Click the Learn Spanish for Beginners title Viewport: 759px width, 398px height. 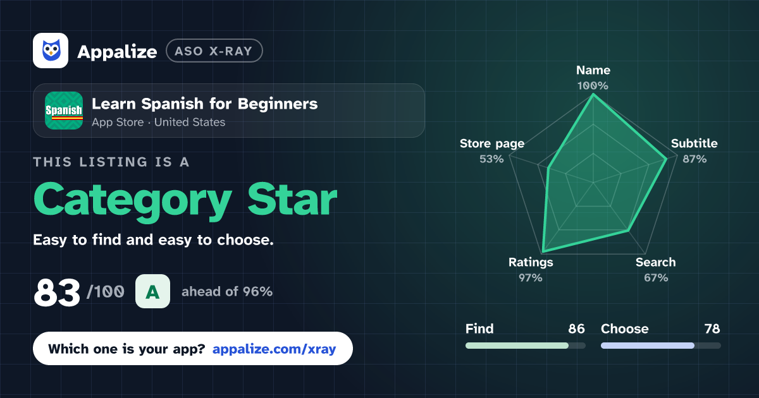[x=205, y=104]
